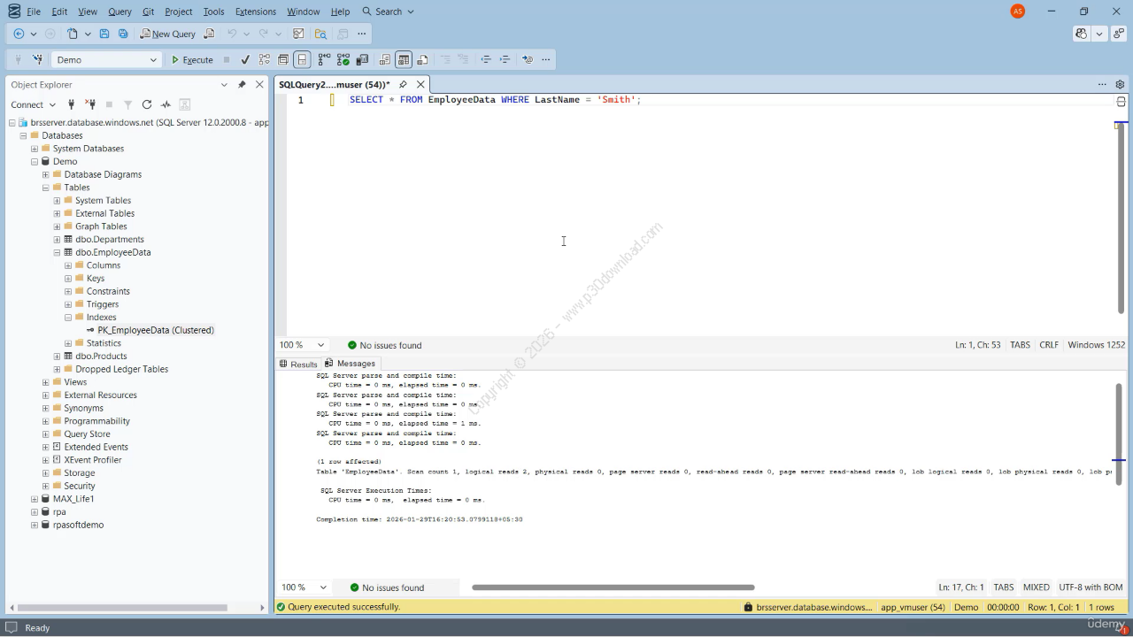Expand the Views folder node

(x=45, y=382)
